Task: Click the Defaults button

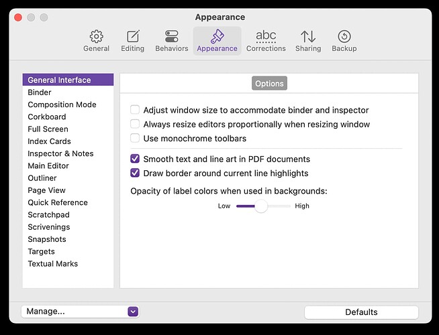Action: tap(361, 312)
